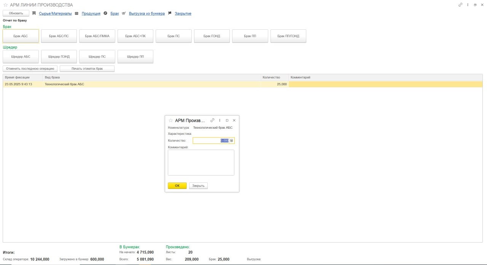Click Отменить последнюю операцию
Image resolution: width=487 pixels, height=265 pixels.
click(30, 69)
